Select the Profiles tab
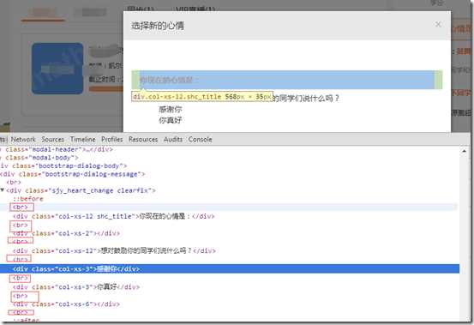Viewport: 474px width, 325px height. point(111,140)
